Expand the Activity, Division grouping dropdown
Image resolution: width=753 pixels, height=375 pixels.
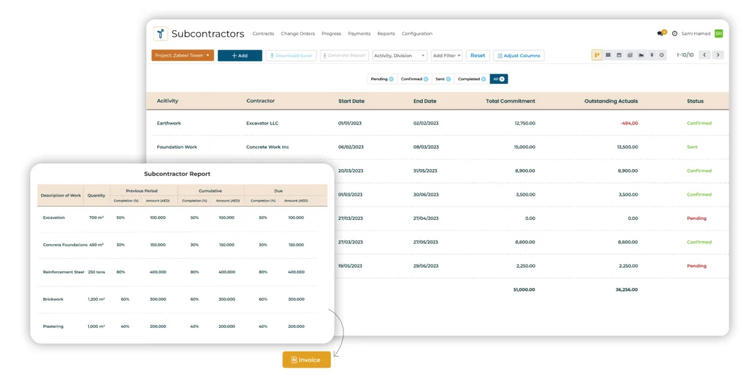coord(399,55)
